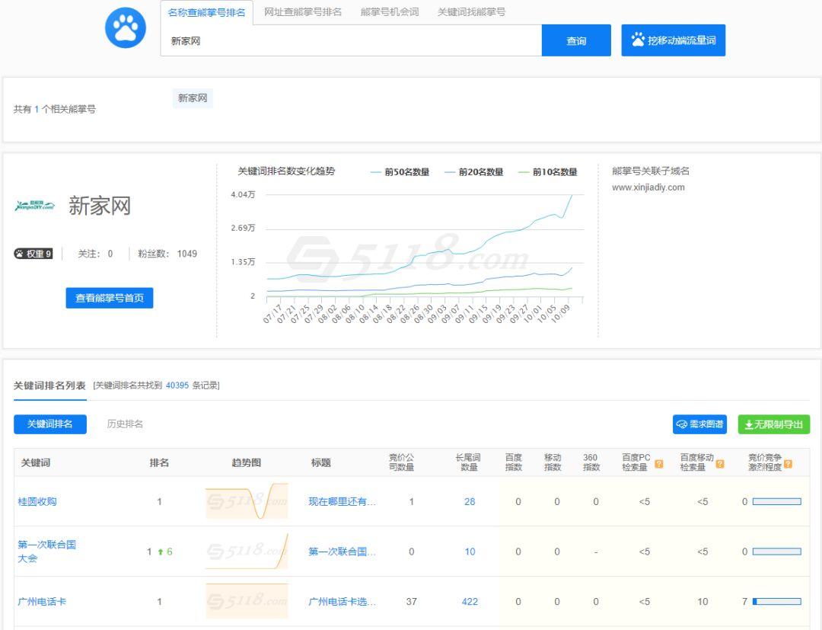822x630 pixels.
Task: Click the 查询 search button
Action: pyautogui.click(x=576, y=40)
